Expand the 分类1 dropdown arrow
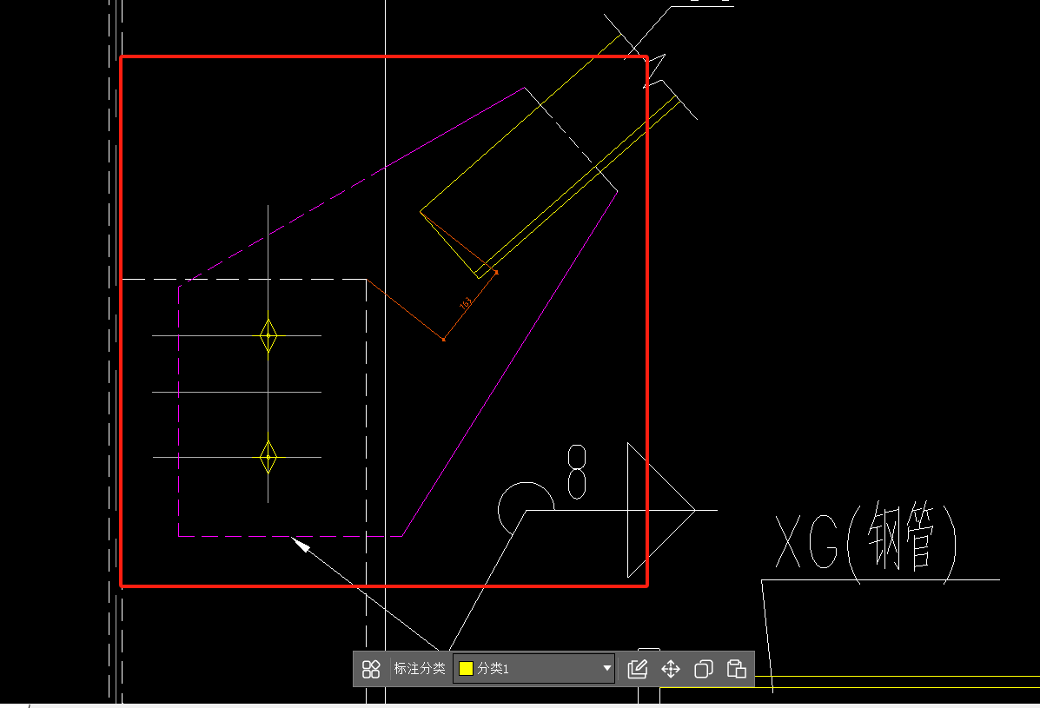The width and height of the screenshot is (1040, 708). click(606, 668)
